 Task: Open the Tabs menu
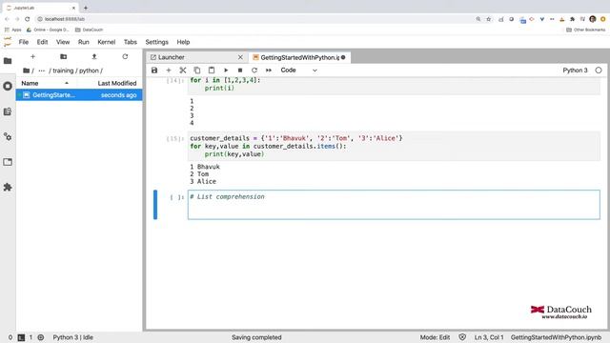point(131,42)
